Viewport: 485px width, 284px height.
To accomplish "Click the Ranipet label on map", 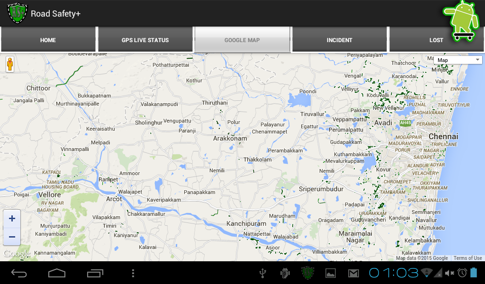I will [108, 179].
